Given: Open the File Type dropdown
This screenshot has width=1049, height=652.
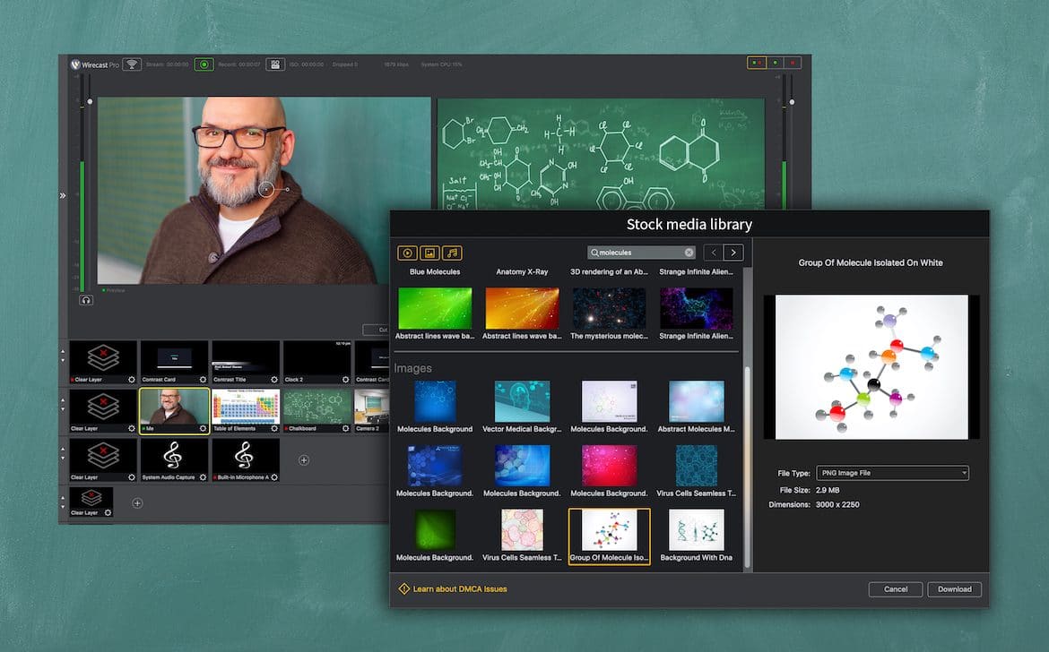Looking at the screenshot, I should (x=892, y=473).
